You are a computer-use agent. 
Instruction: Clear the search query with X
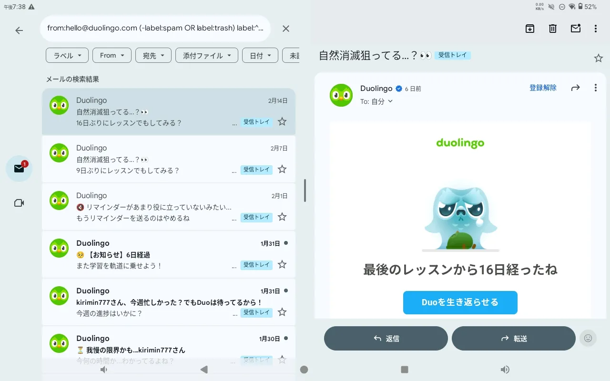(x=286, y=29)
